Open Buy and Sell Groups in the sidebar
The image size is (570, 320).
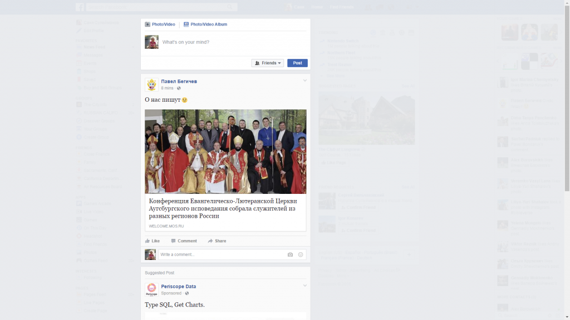click(102, 88)
